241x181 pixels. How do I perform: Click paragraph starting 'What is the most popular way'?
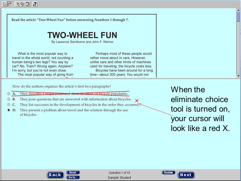(43, 62)
